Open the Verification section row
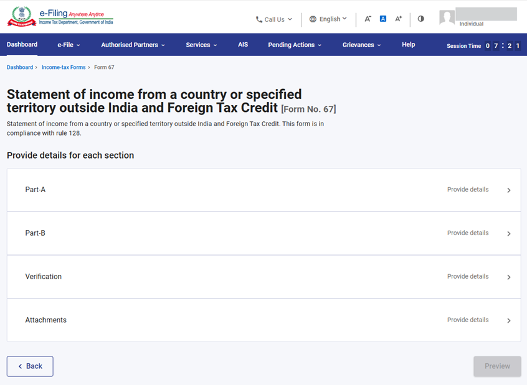 (x=263, y=277)
